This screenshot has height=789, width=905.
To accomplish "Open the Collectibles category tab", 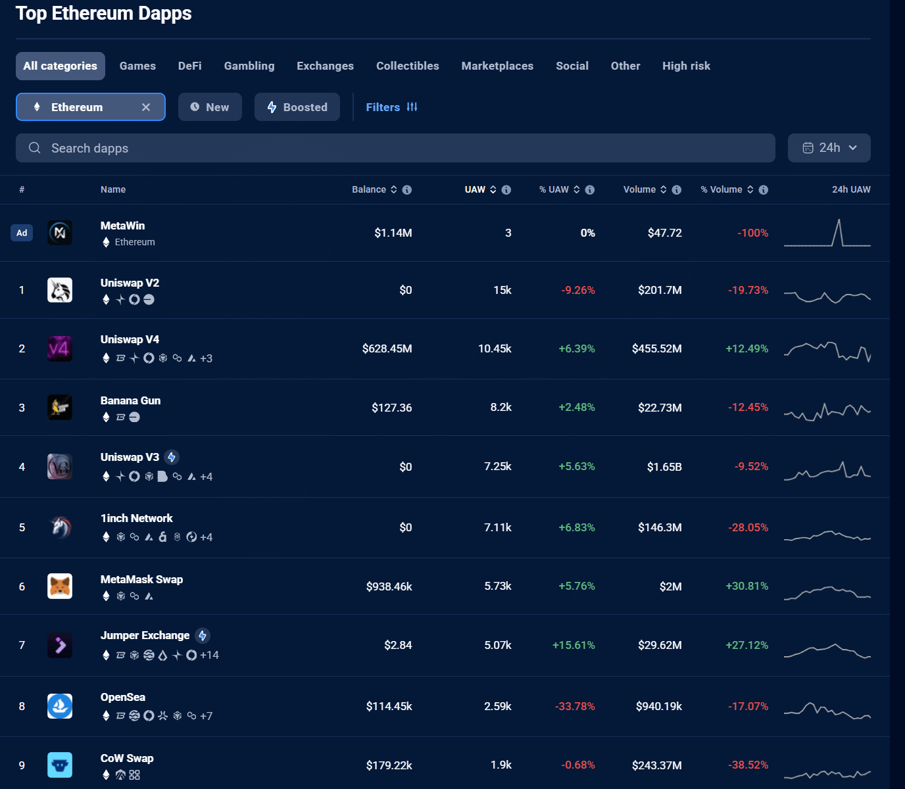I will [407, 66].
